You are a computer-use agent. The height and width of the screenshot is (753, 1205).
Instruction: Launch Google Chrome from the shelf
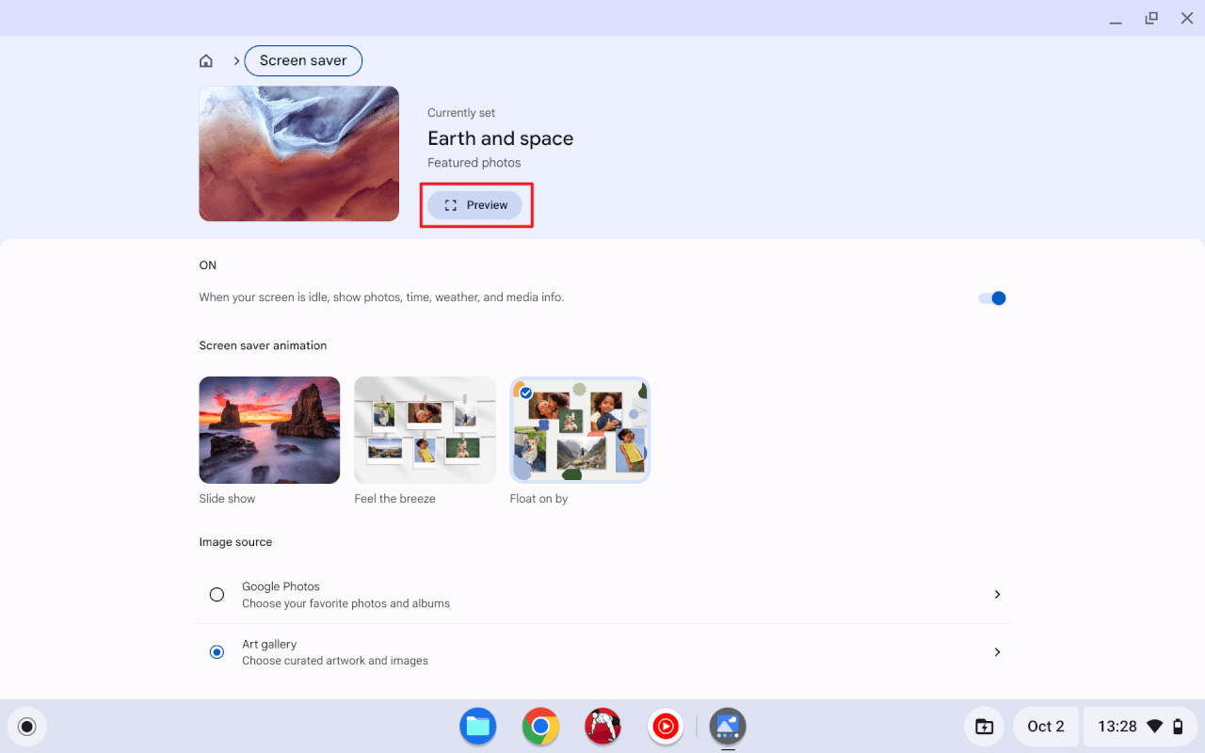click(540, 727)
